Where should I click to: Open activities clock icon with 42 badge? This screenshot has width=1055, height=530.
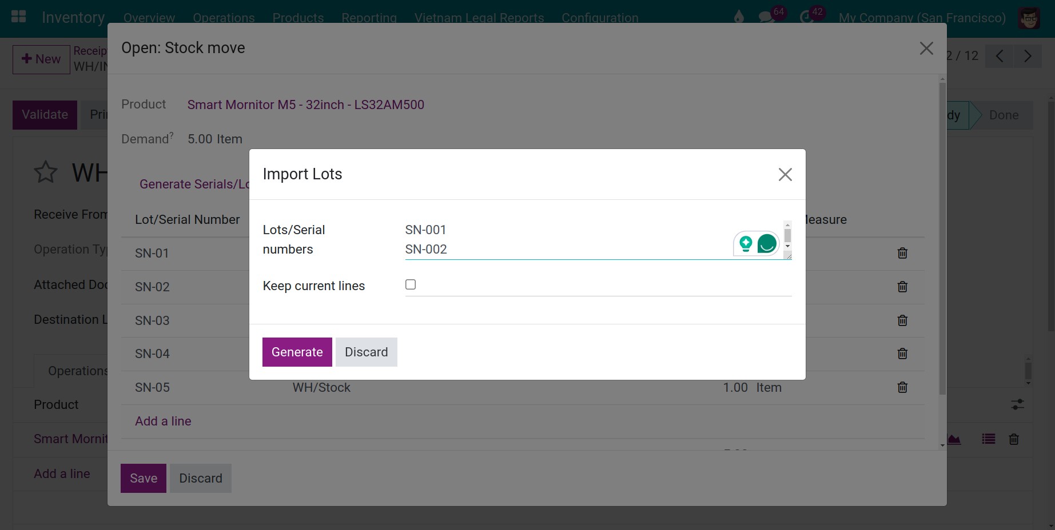click(x=806, y=17)
